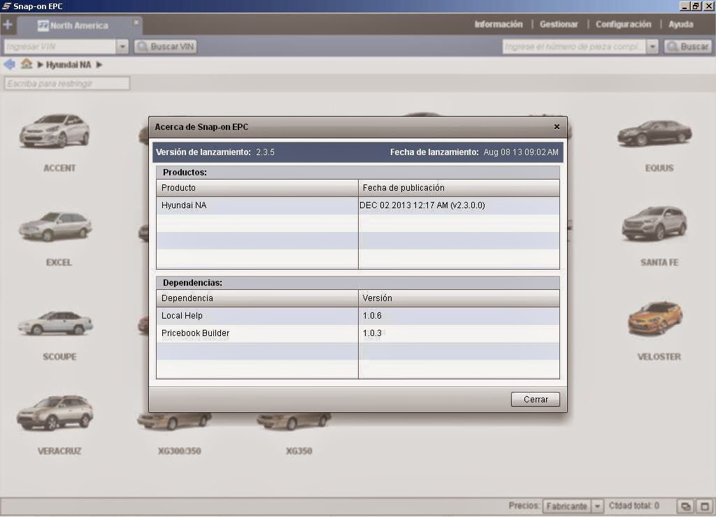This screenshot has width=716, height=517.
Task: Click the Buscar parts button
Action: point(687,47)
